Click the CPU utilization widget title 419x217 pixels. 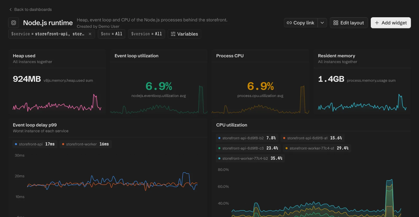(x=232, y=125)
